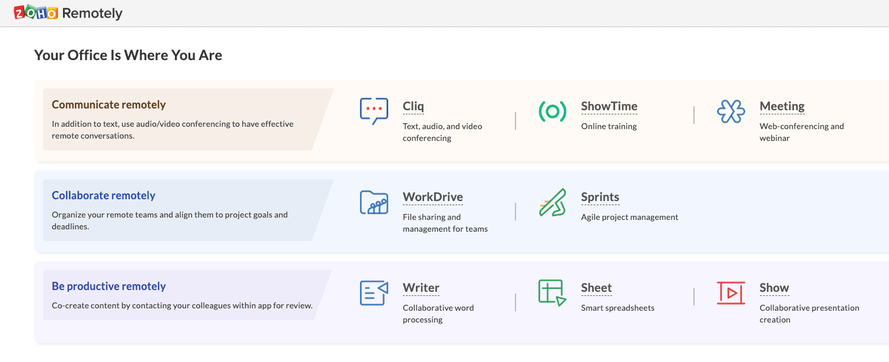
Task: Go to the Show app link
Action: pos(774,288)
